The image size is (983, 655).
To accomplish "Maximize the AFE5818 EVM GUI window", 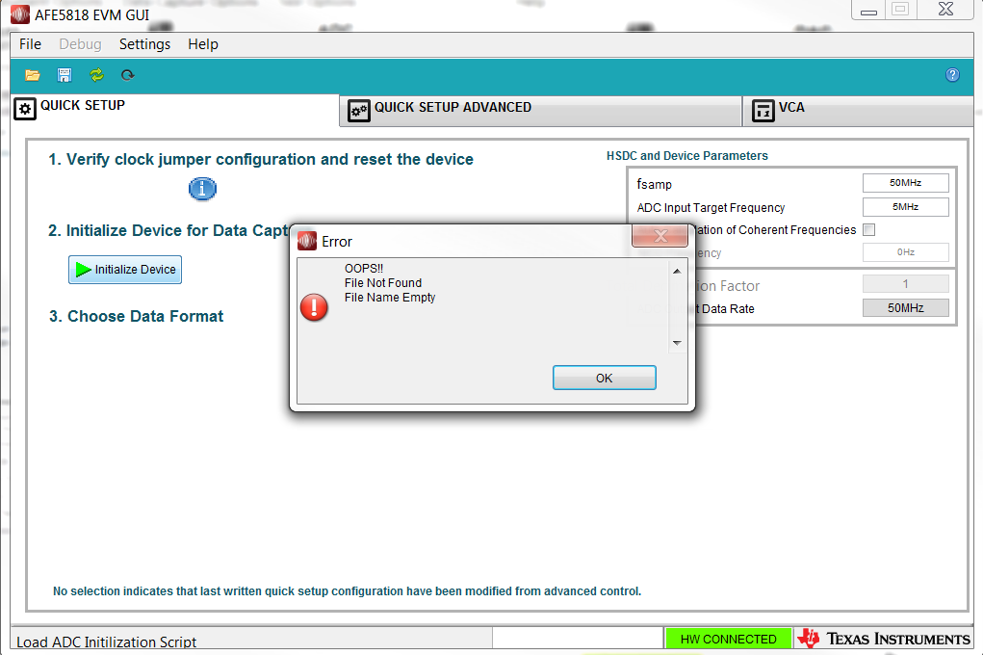I will tap(901, 10).
